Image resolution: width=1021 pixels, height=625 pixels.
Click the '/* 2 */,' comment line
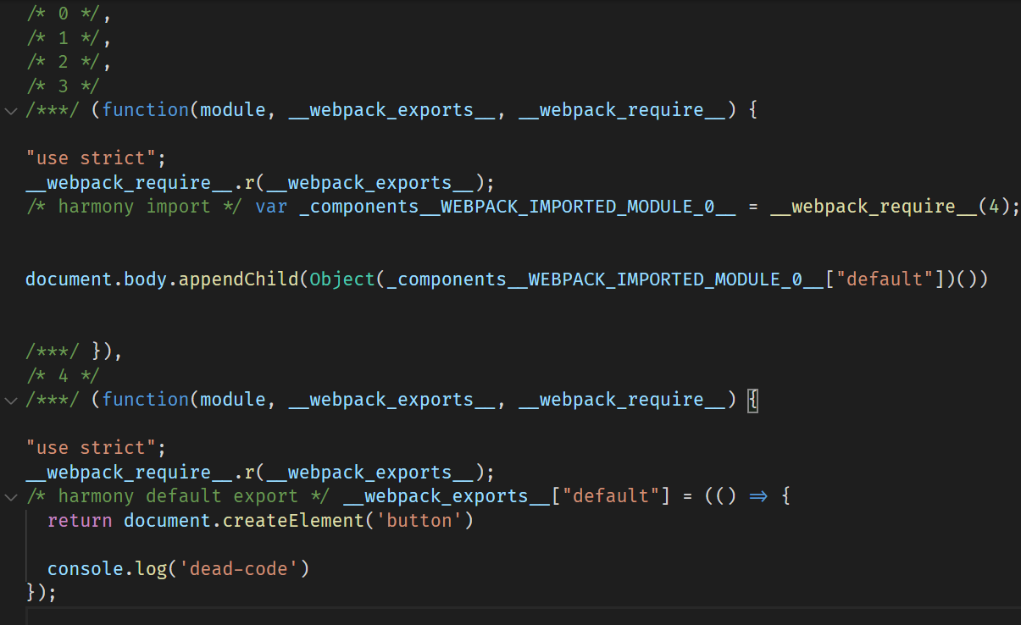pyautogui.click(x=69, y=62)
